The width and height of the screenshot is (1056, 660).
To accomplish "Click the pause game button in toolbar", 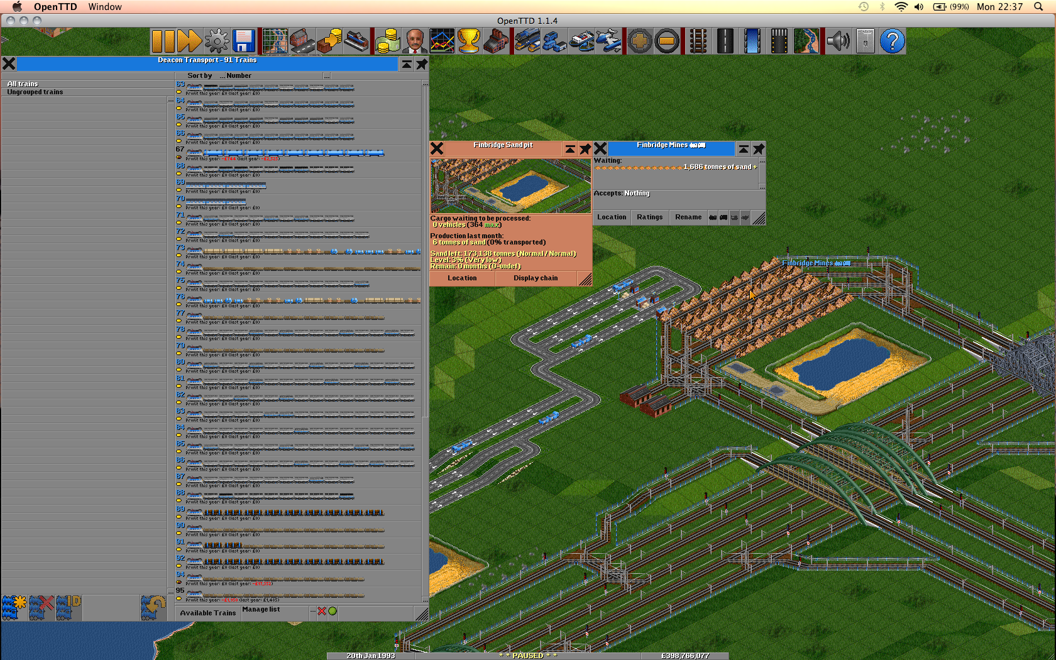I will [163, 41].
